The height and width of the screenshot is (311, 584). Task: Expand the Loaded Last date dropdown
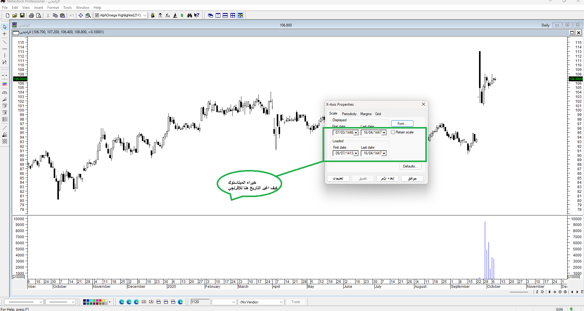click(x=384, y=154)
